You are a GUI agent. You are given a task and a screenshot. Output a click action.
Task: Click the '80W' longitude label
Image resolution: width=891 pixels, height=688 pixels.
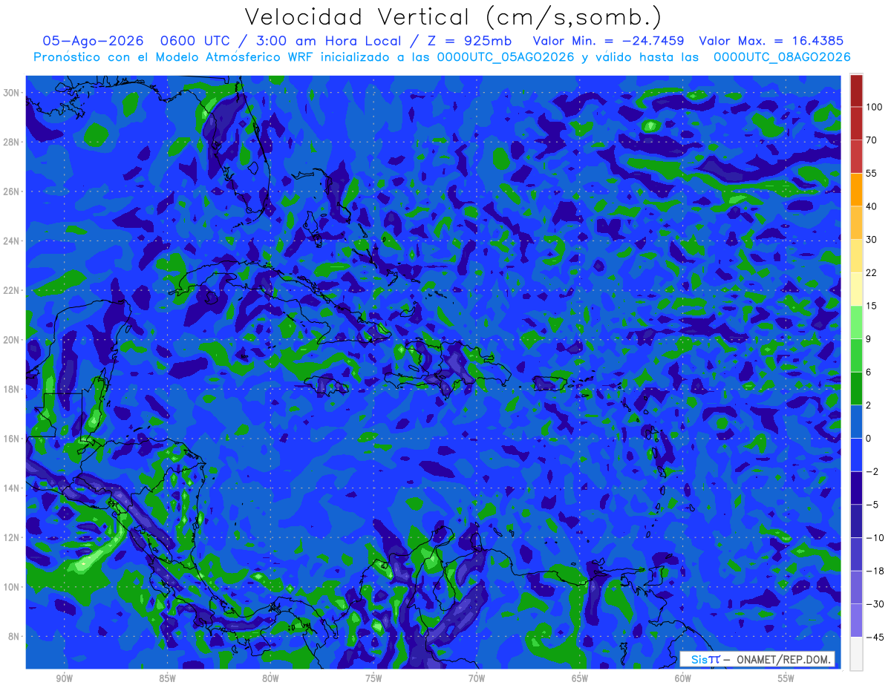(270, 678)
